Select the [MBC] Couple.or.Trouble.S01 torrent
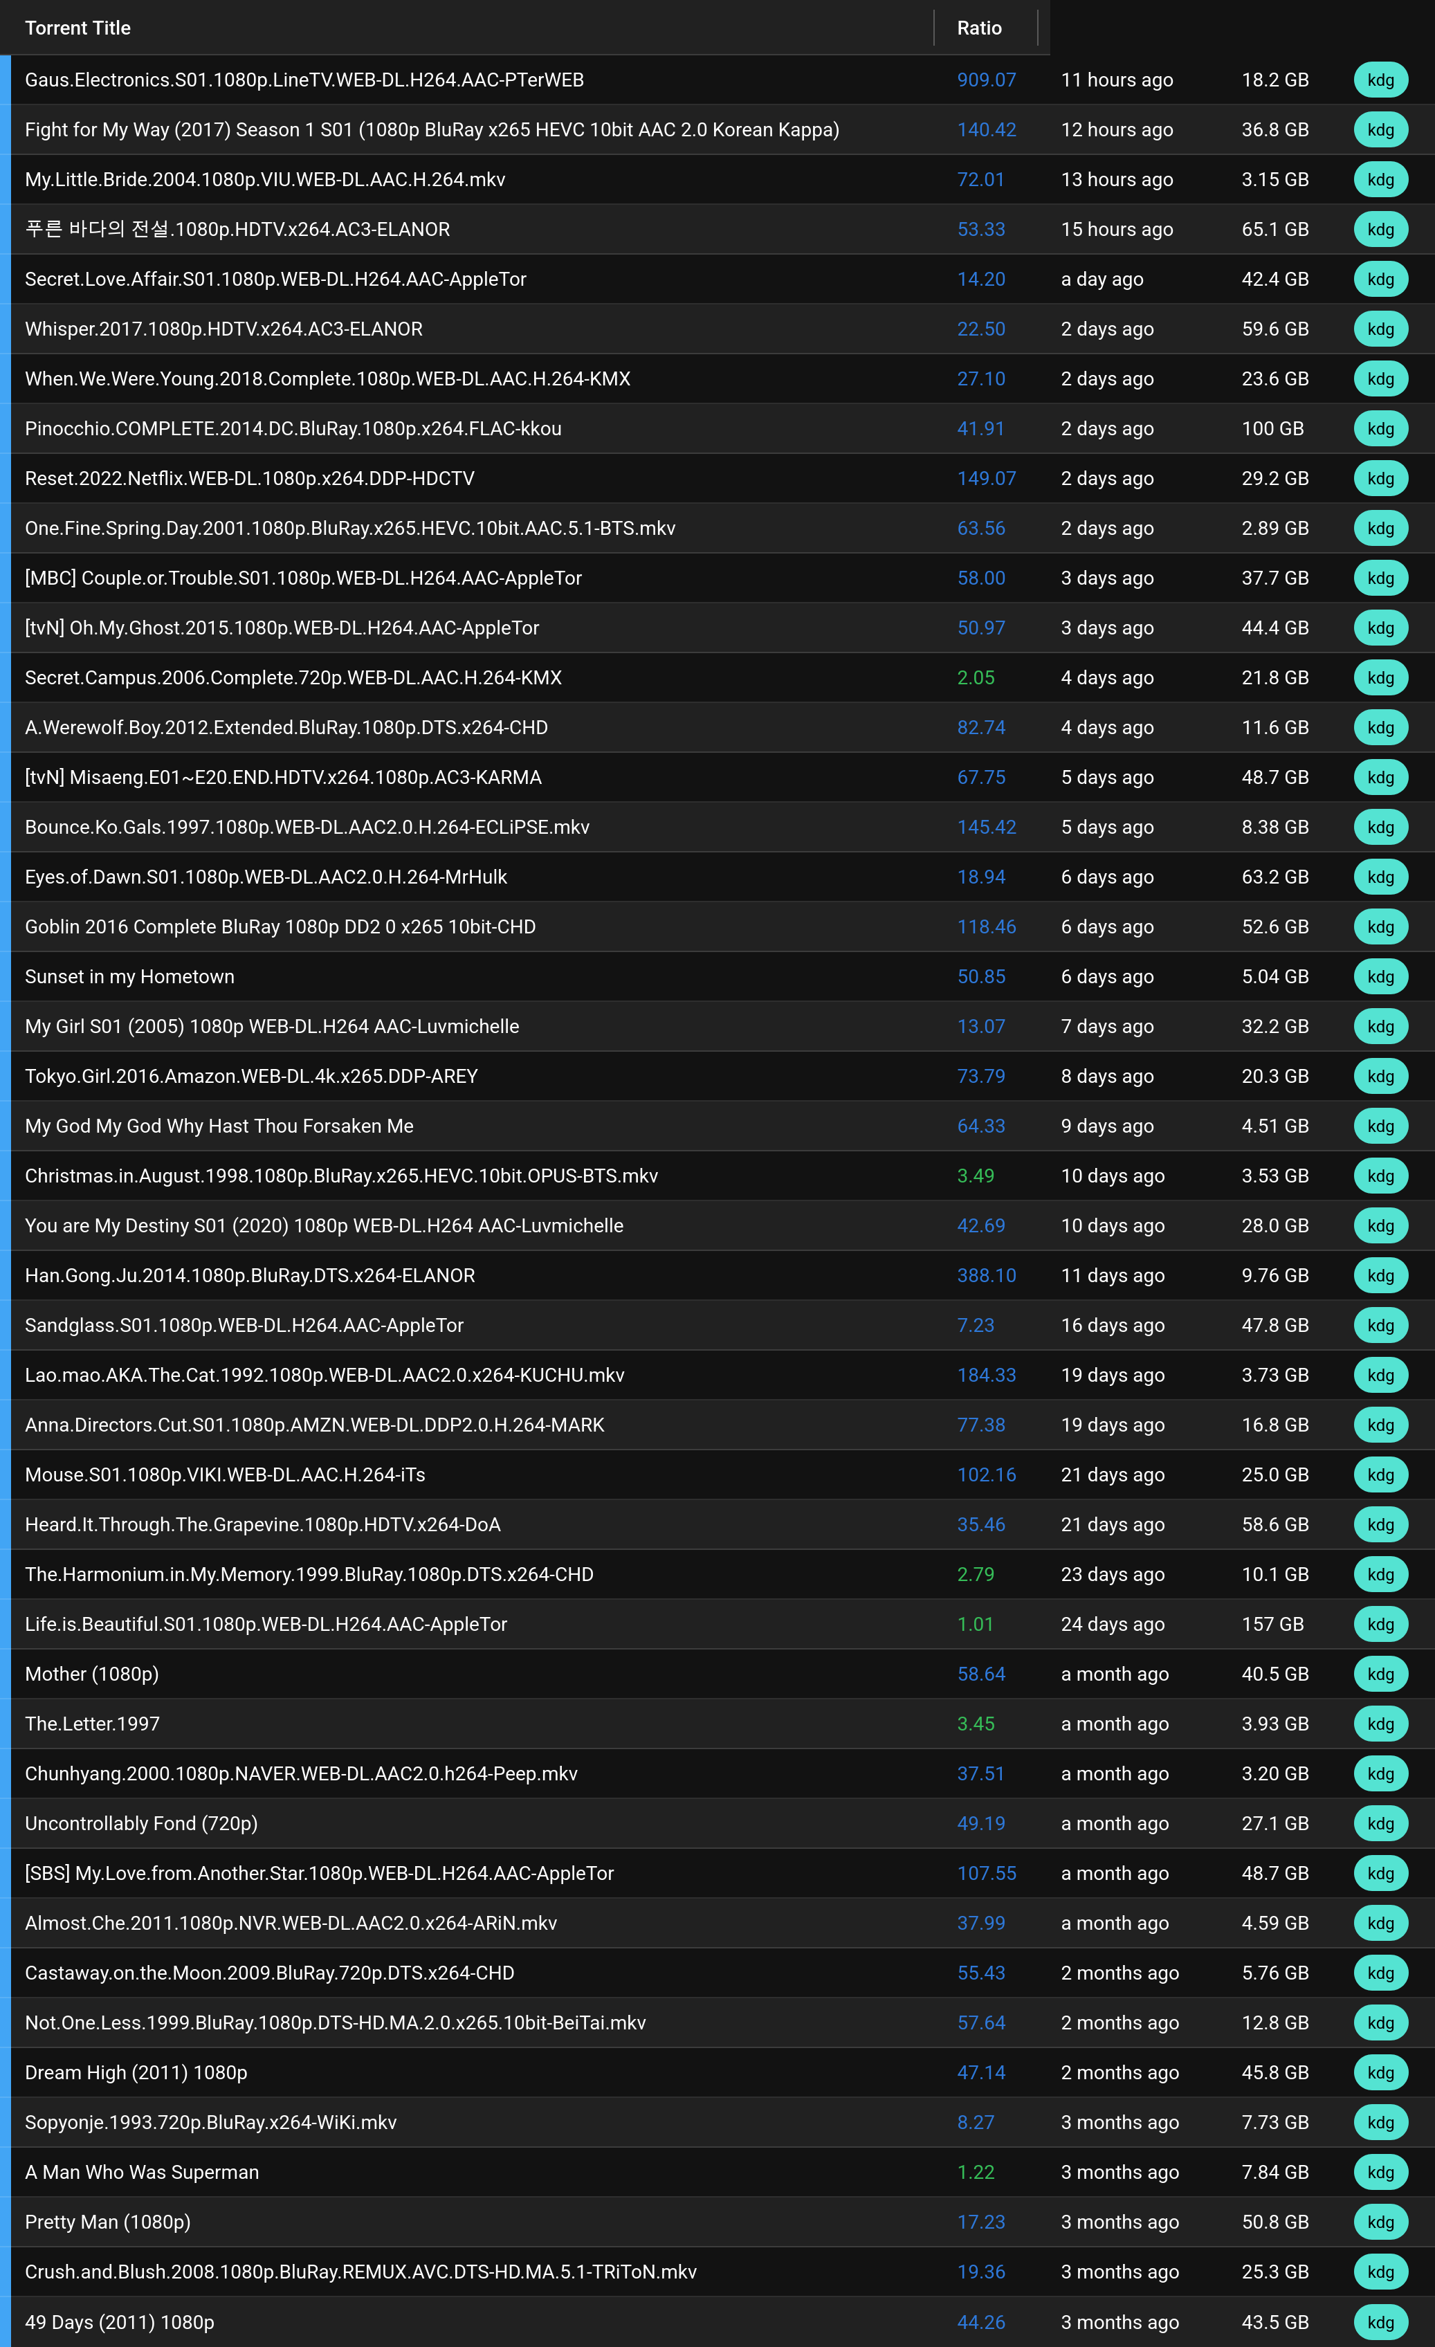Viewport: 1435px width, 2347px height. (x=303, y=578)
